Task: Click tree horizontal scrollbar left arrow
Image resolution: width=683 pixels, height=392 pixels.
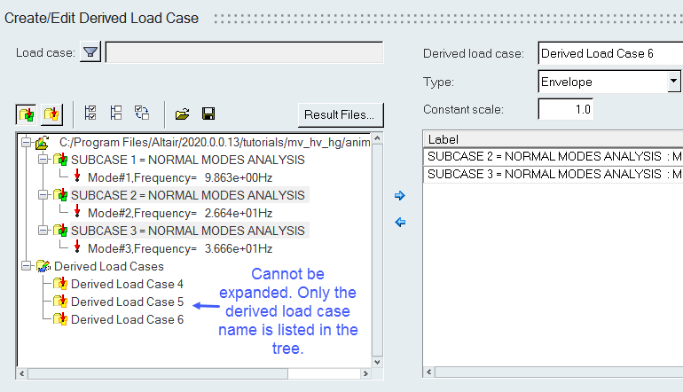Action: (x=21, y=373)
